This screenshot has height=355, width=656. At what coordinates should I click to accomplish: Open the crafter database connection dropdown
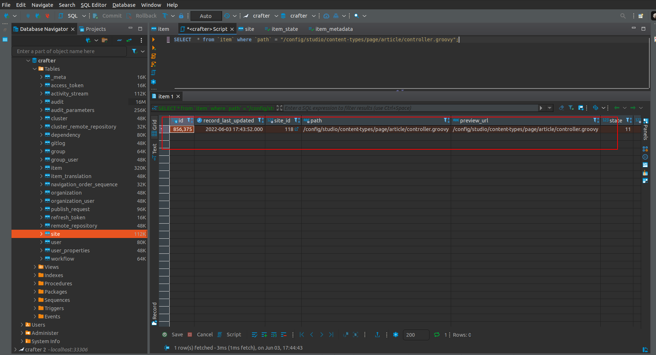coord(276,16)
